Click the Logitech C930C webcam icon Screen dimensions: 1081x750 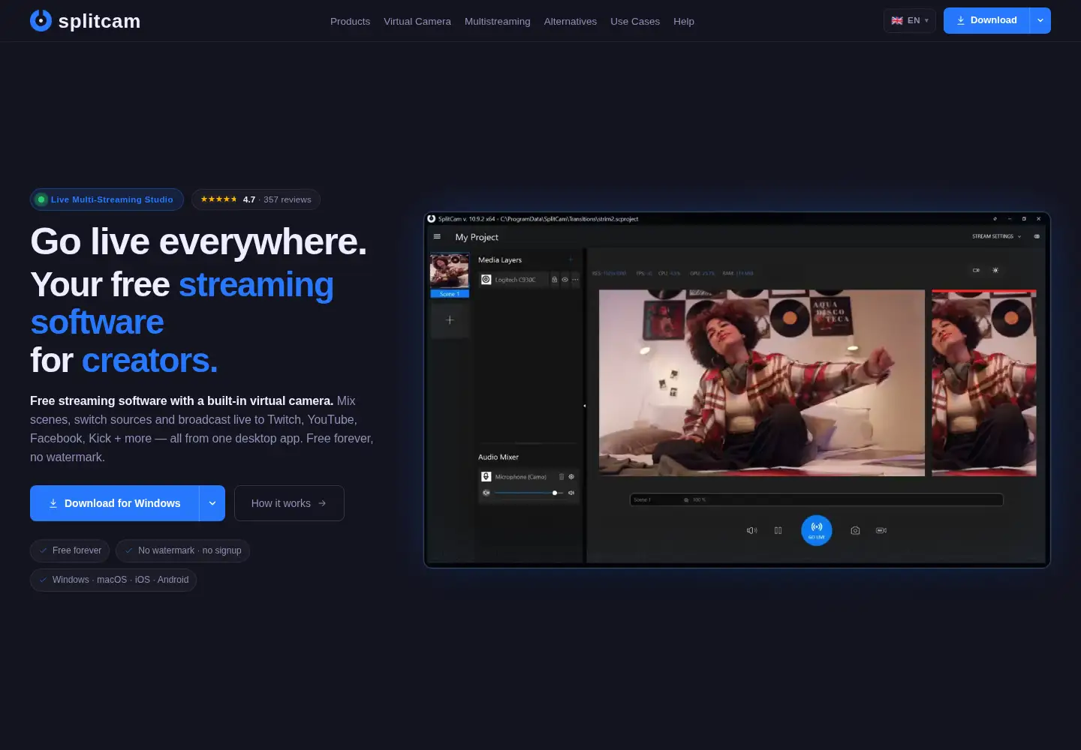(x=486, y=280)
